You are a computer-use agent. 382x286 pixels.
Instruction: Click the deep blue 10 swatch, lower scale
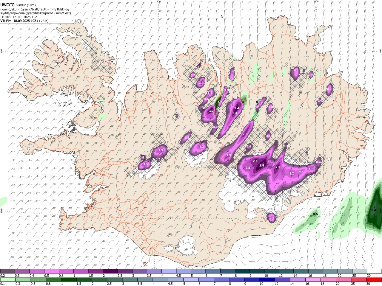267,279
